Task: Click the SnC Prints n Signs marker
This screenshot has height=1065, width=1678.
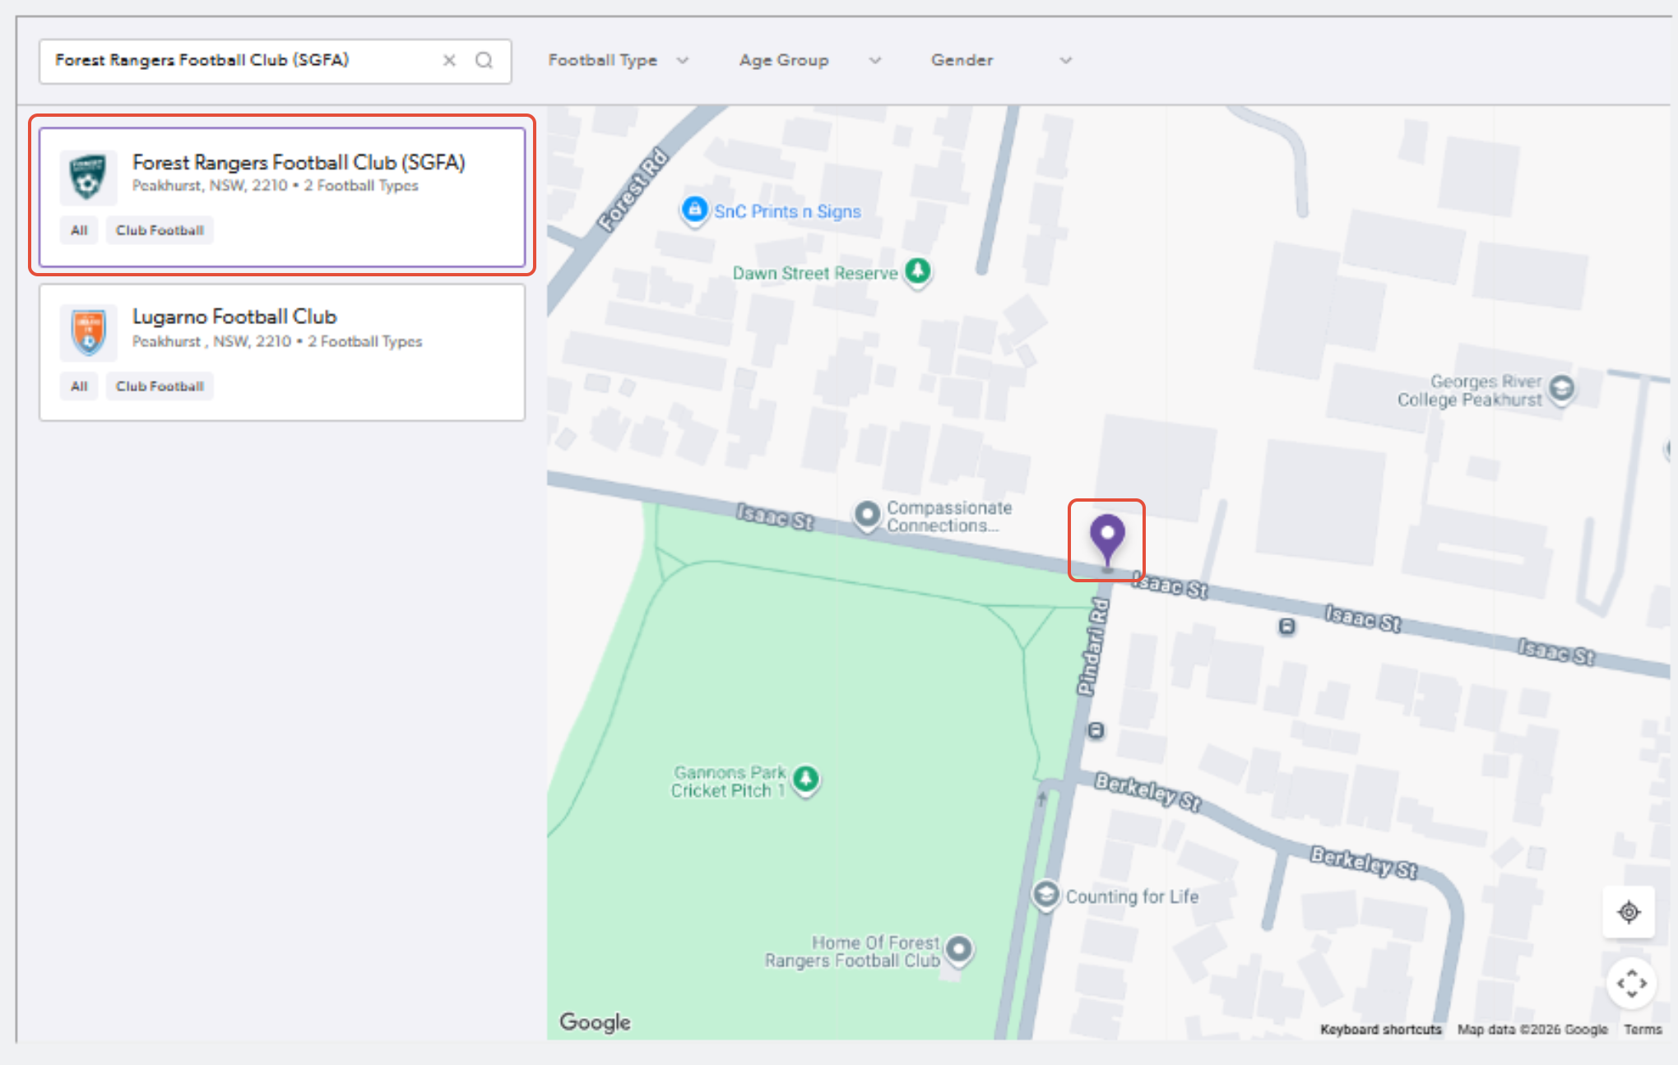Action: pos(694,211)
